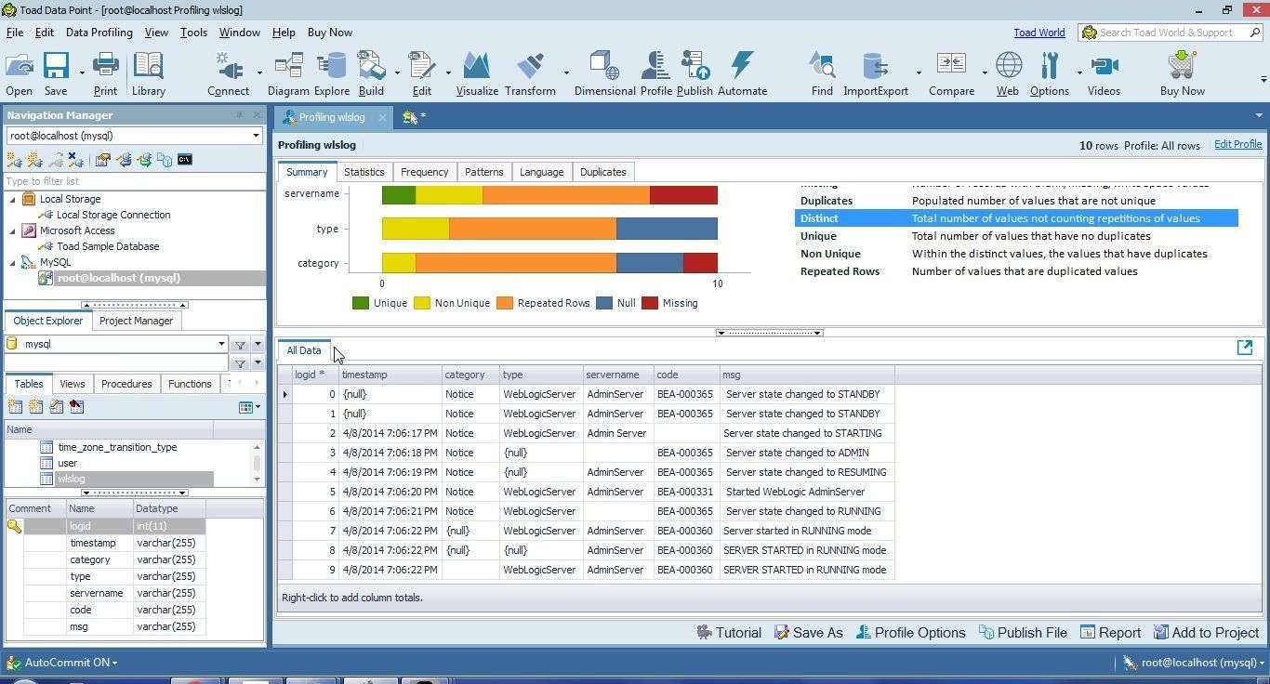Switch to the Statistics tab

[x=364, y=172]
